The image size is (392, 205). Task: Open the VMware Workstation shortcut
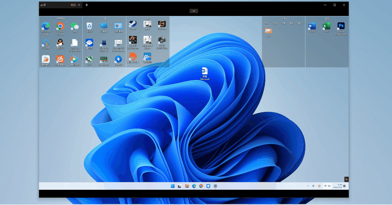(75, 42)
